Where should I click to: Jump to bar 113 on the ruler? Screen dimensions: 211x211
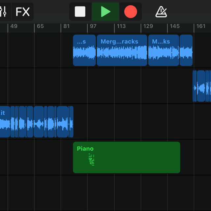pyautogui.click(x=121, y=26)
